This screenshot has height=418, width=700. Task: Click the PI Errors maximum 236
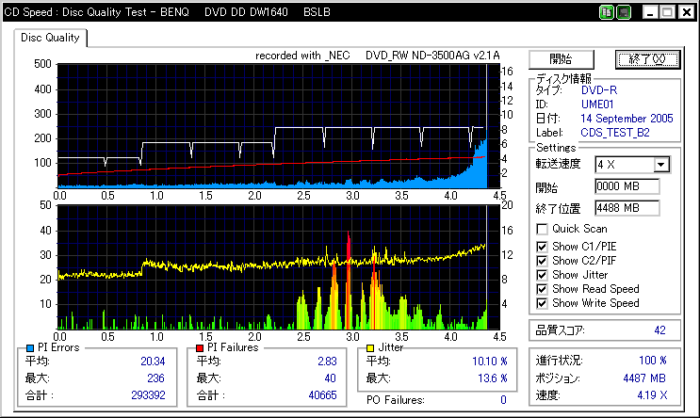(x=155, y=378)
